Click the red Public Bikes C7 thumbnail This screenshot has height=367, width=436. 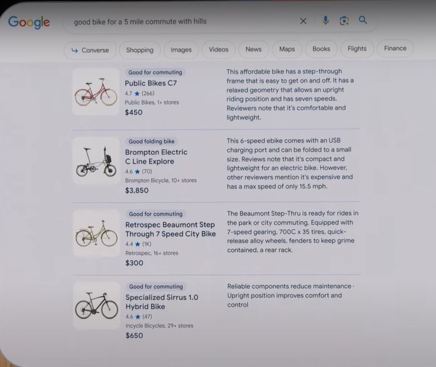click(95, 92)
